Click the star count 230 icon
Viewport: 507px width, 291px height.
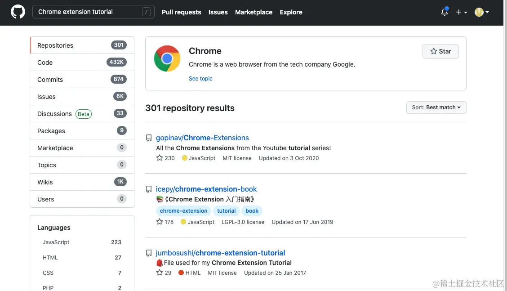160,157
